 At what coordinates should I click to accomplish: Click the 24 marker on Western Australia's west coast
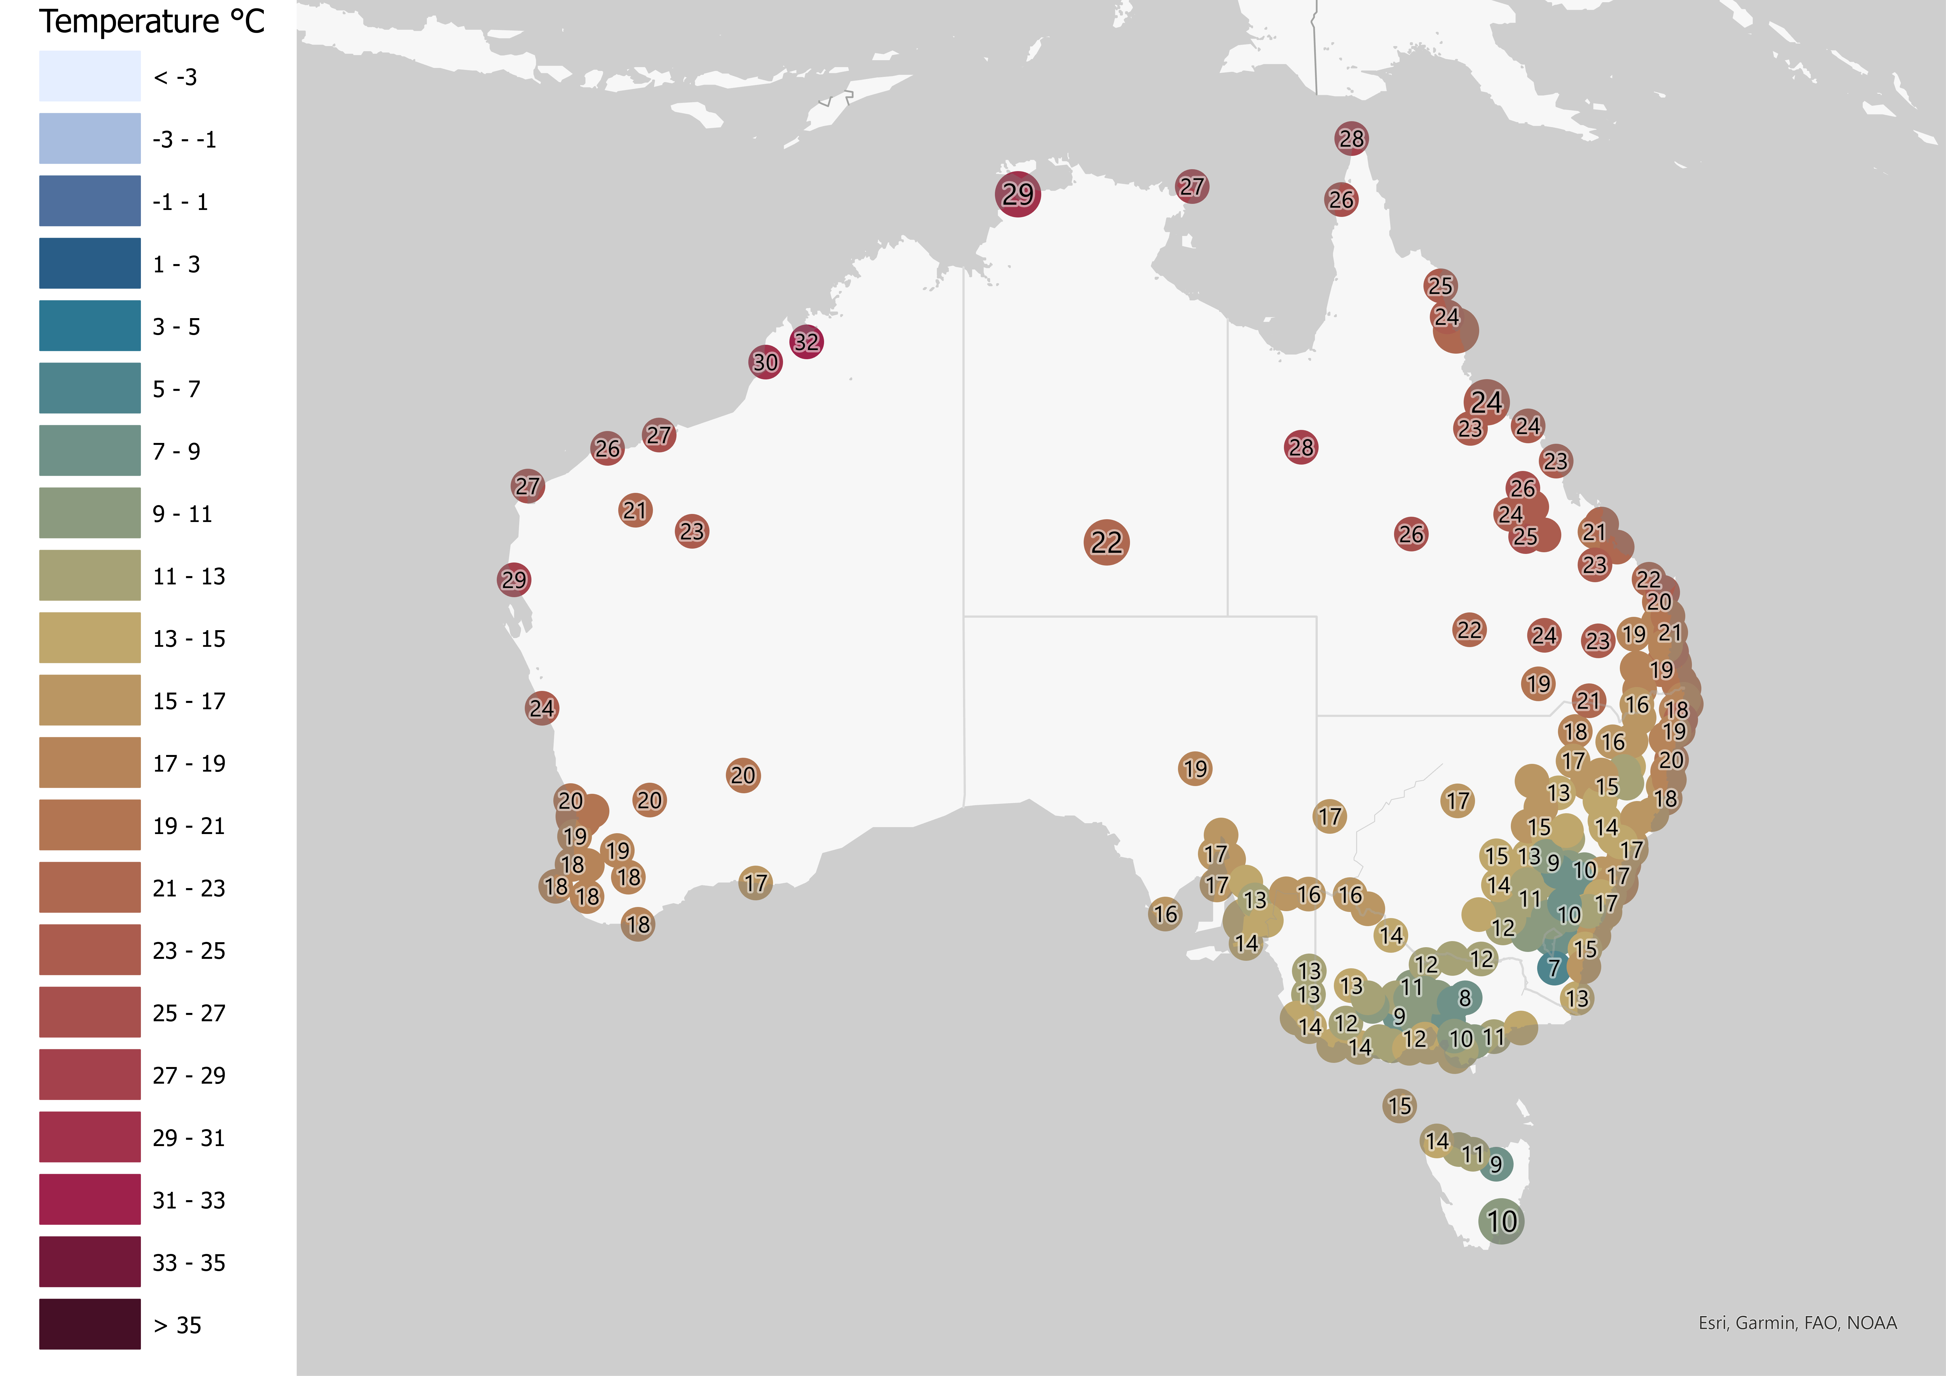click(x=542, y=708)
